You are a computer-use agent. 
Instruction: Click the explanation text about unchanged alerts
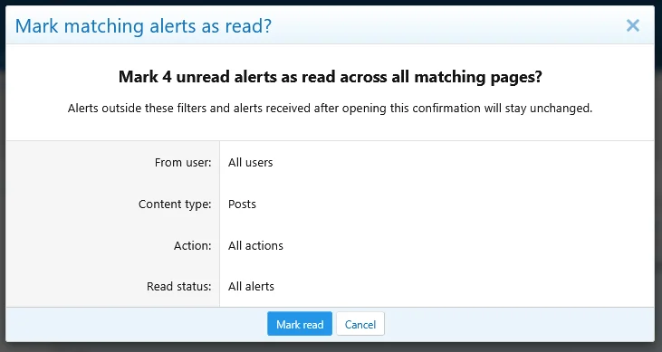click(x=331, y=109)
